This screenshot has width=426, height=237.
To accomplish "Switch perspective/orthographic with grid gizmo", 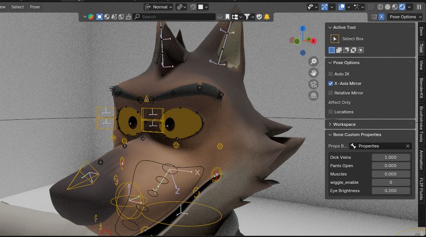I will 314,96.
